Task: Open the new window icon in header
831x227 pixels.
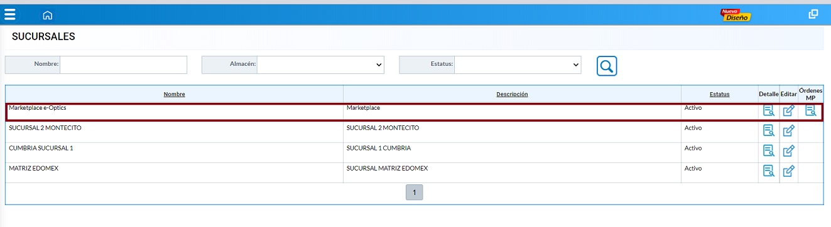Action: coord(813,14)
